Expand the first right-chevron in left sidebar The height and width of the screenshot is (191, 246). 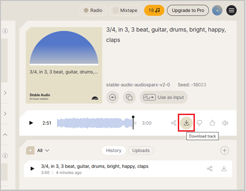pos(5,93)
